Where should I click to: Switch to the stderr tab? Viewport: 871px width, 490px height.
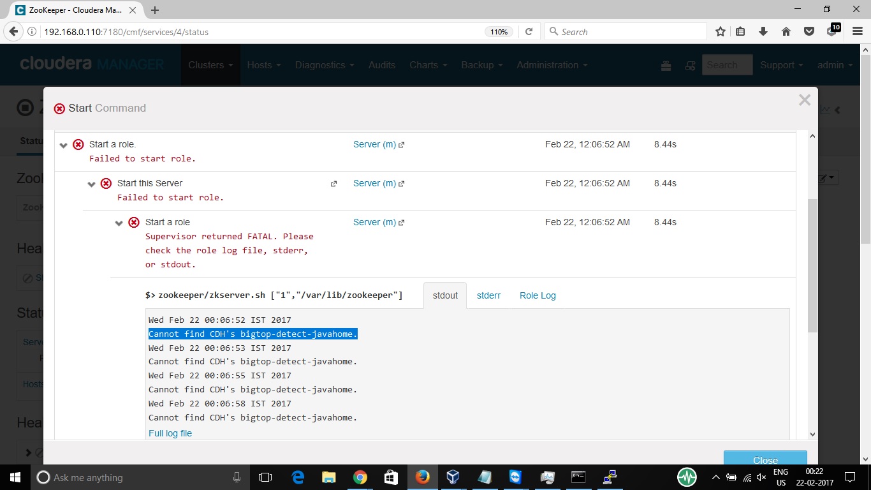click(x=488, y=295)
